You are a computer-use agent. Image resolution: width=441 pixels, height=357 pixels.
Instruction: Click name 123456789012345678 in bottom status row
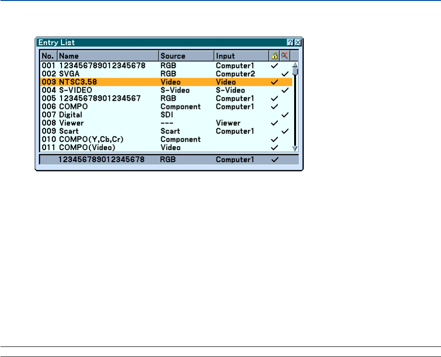(x=101, y=159)
